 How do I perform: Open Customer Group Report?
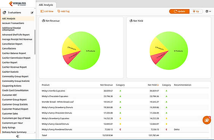(14, 100)
